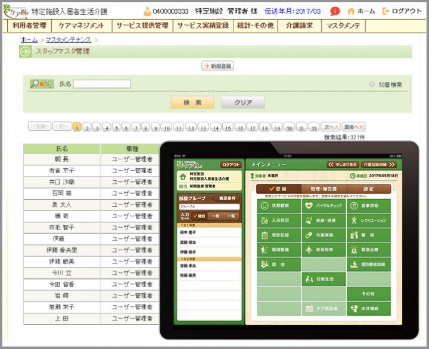The height and width of the screenshot is (349, 429).
Task: Open the 面会 visitors tile
Action: [x=279, y=265]
